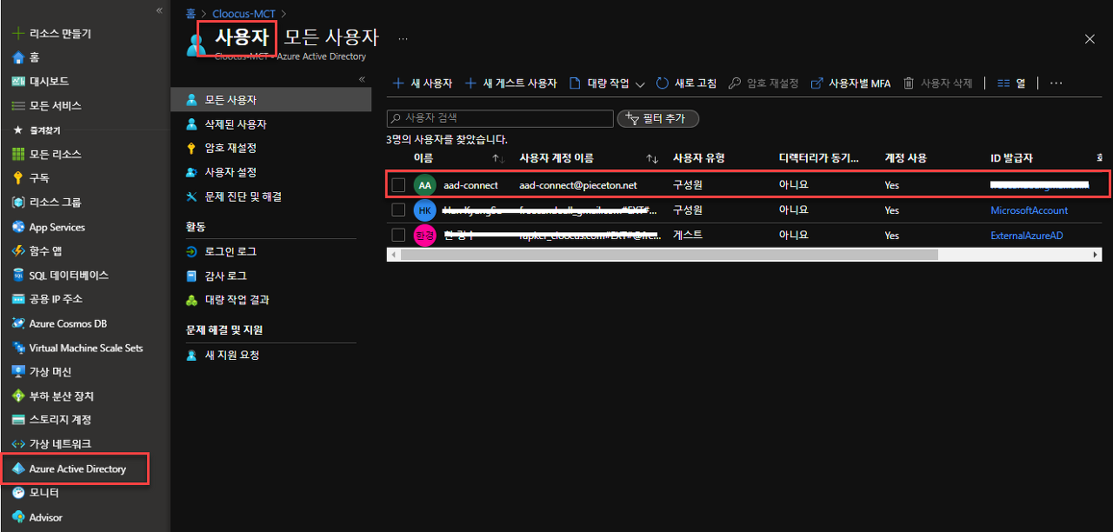Image resolution: width=1113 pixels, height=532 pixels.
Task: Click the Azure Cosmos DB icon
Action: [18, 323]
